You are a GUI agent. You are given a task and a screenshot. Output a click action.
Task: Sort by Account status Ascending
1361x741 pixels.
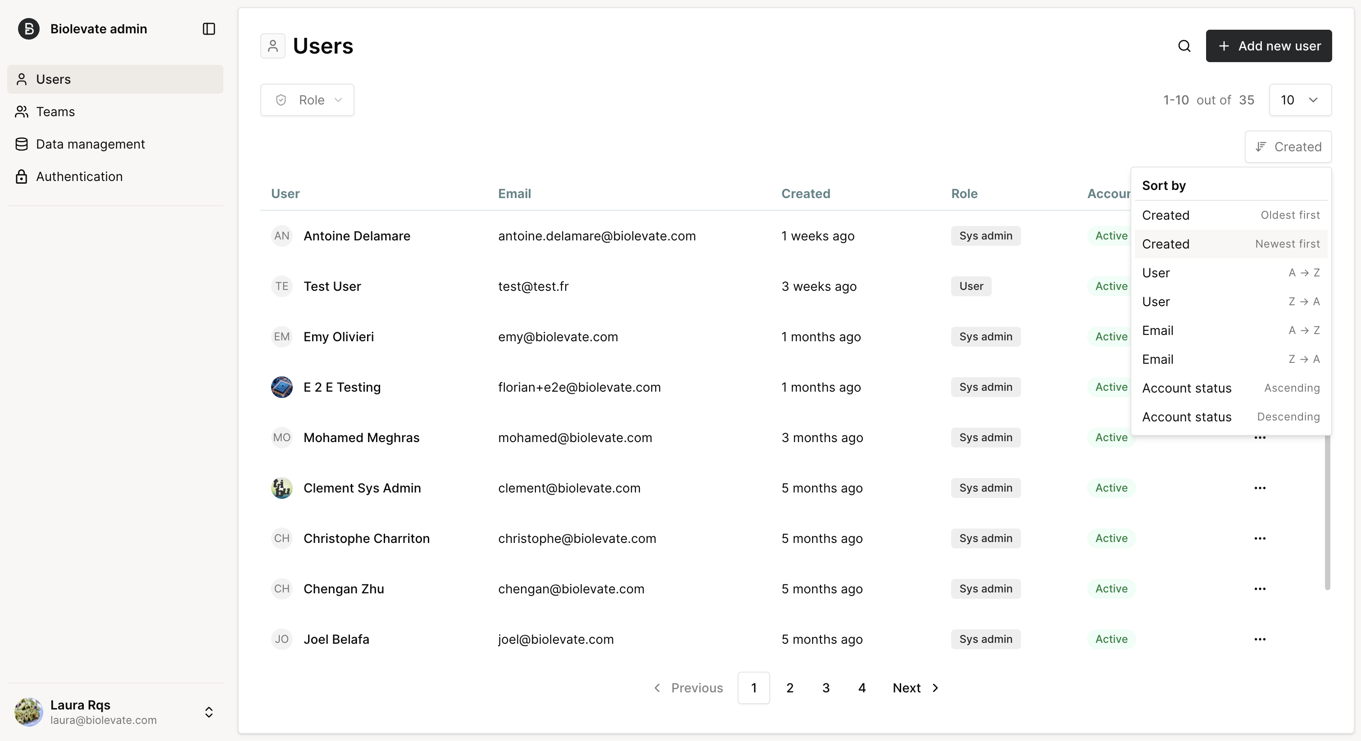[1230, 388]
